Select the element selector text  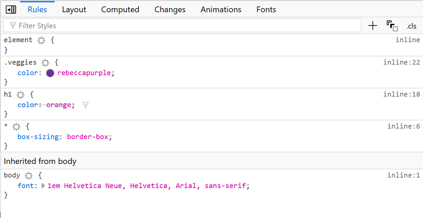[x=18, y=40]
